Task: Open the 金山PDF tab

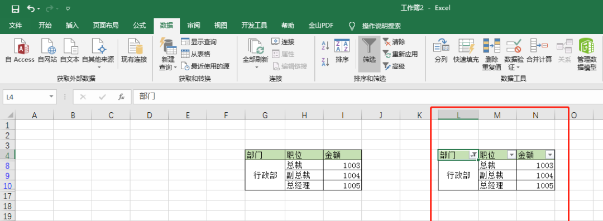Action: click(320, 26)
